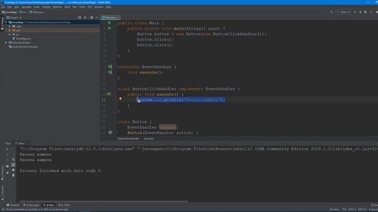
Task: Select the Main.java editor tab
Action: [x=110, y=18]
